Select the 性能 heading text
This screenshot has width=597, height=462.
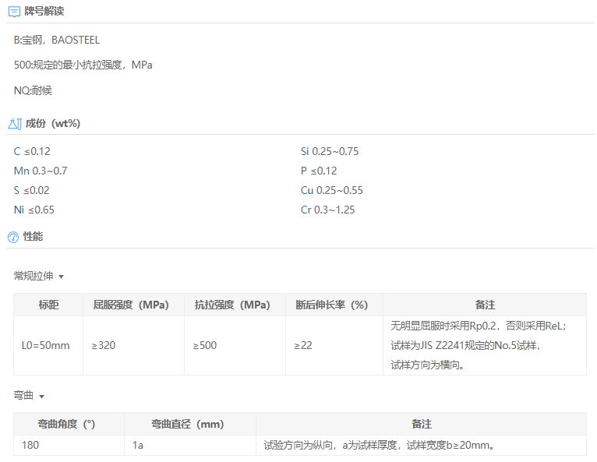(34, 236)
